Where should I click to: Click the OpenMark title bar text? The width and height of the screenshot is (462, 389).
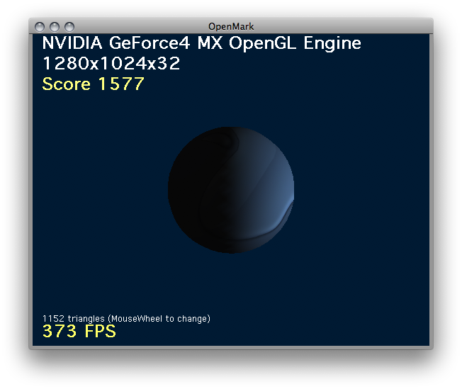pyautogui.click(x=231, y=26)
